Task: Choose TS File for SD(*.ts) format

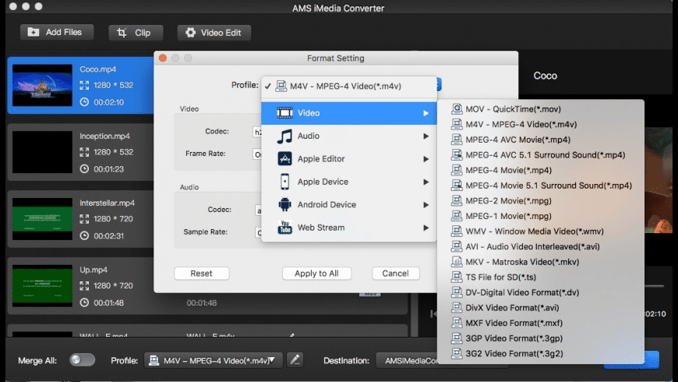Action: [x=541, y=278]
